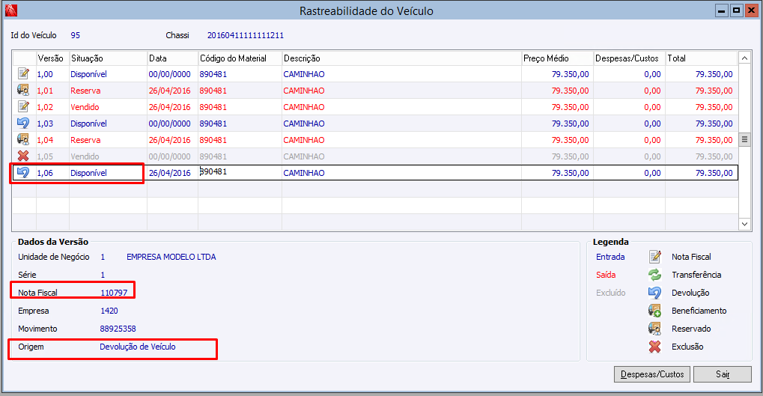Screen dimensions: 763x396
Task: Click the grid scrollbar up arrow
Action: [x=744, y=58]
